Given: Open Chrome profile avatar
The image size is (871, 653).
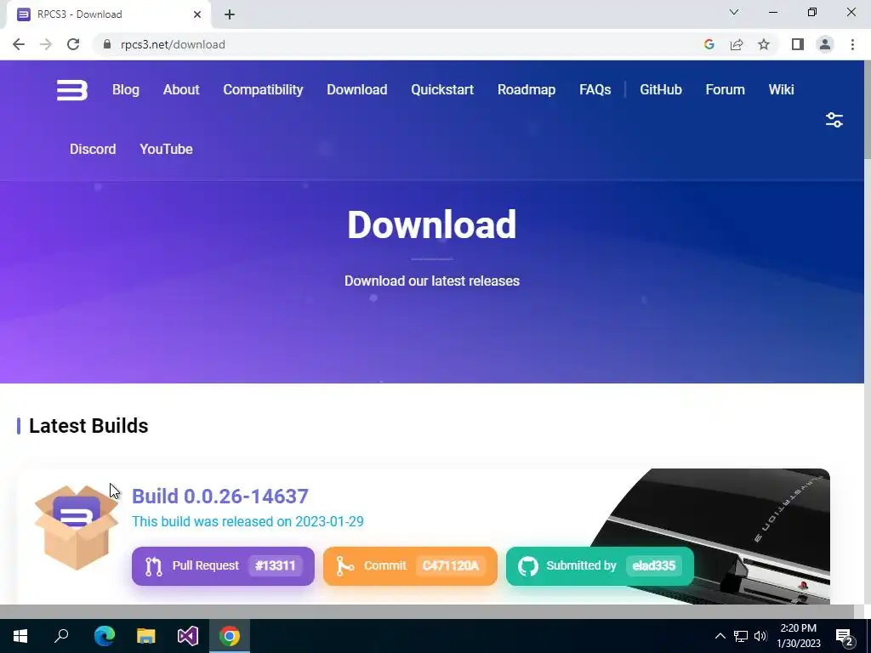Looking at the screenshot, I should [825, 44].
